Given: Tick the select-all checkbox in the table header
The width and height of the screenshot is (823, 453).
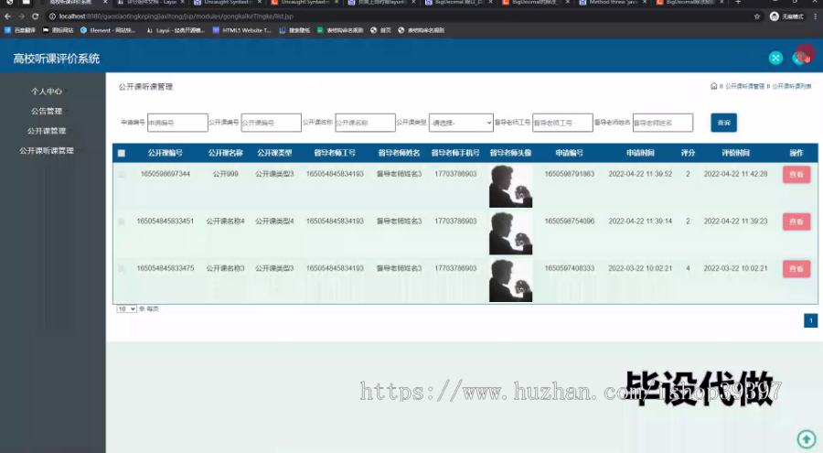Looking at the screenshot, I should 122,153.
